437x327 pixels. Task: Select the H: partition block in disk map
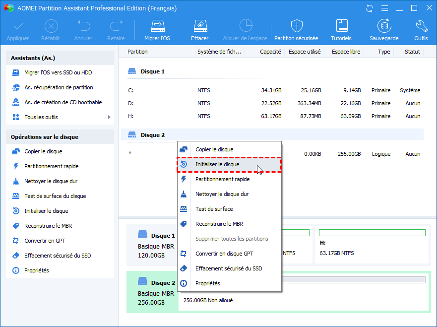point(372,246)
